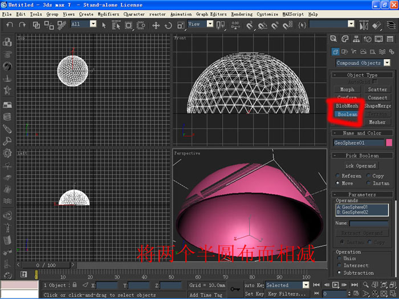
Task: Select the Move radio option
Action: pyautogui.click(x=337, y=183)
